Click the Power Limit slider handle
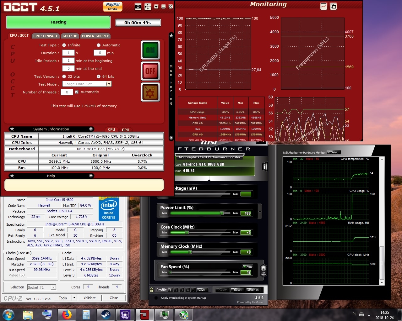402x321 pixels. pyautogui.click(x=222, y=213)
